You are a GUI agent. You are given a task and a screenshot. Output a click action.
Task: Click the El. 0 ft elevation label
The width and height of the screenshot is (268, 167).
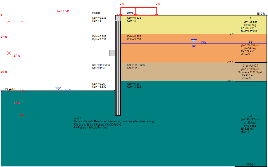coord(261,14)
